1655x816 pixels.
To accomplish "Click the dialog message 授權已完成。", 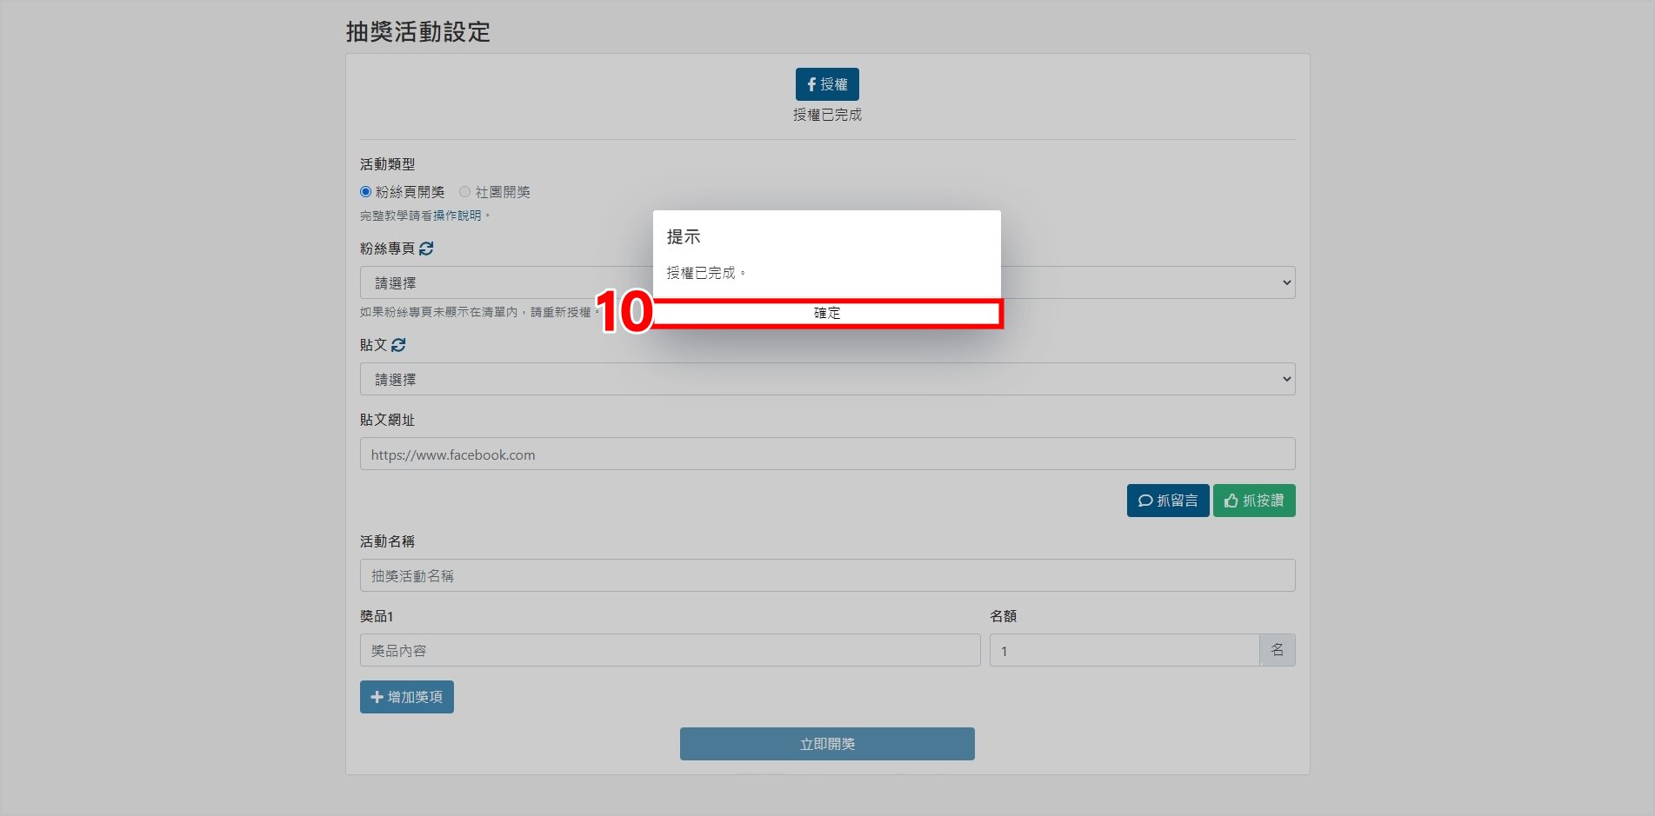I will pos(706,273).
